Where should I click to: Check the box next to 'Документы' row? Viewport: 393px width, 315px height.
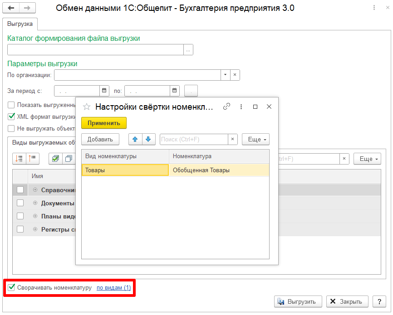(x=20, y=203)
